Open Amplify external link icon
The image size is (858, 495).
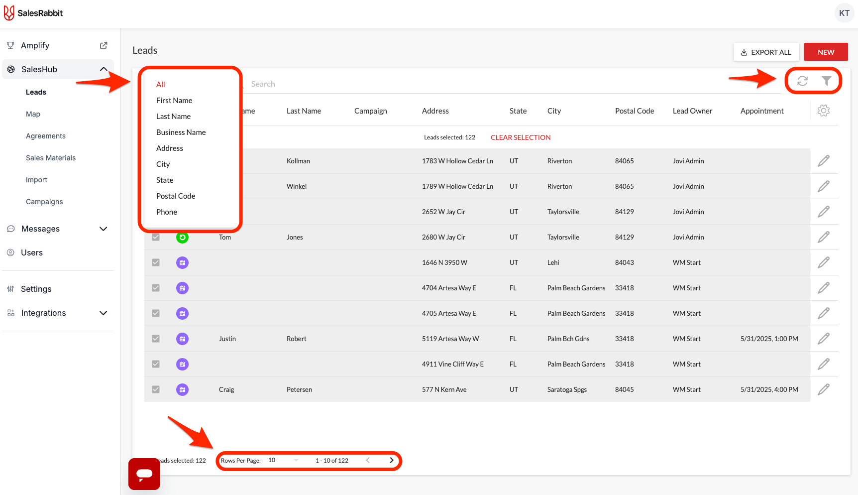coord(104,45)
